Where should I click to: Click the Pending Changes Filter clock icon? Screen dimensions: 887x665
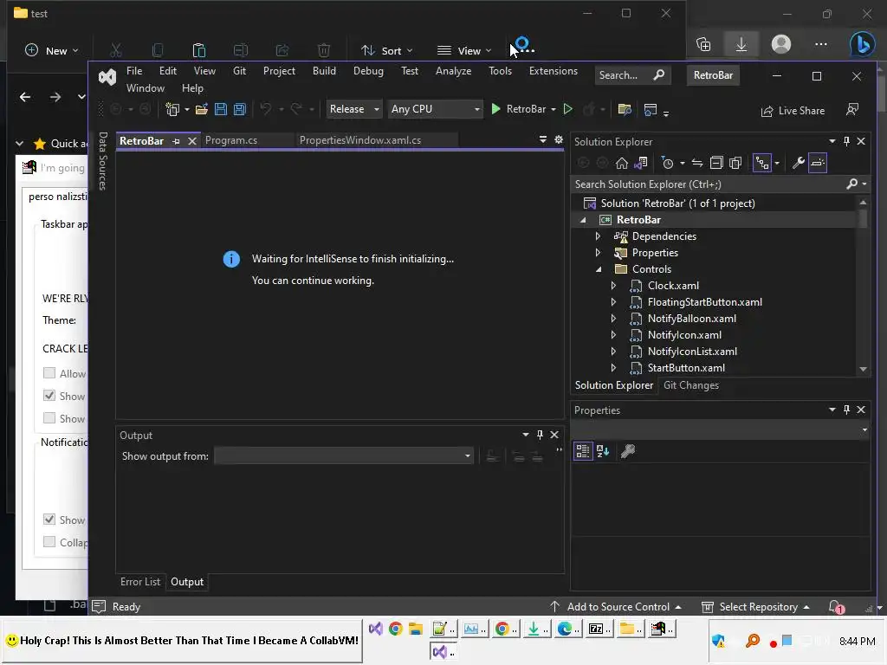(668, 164)
